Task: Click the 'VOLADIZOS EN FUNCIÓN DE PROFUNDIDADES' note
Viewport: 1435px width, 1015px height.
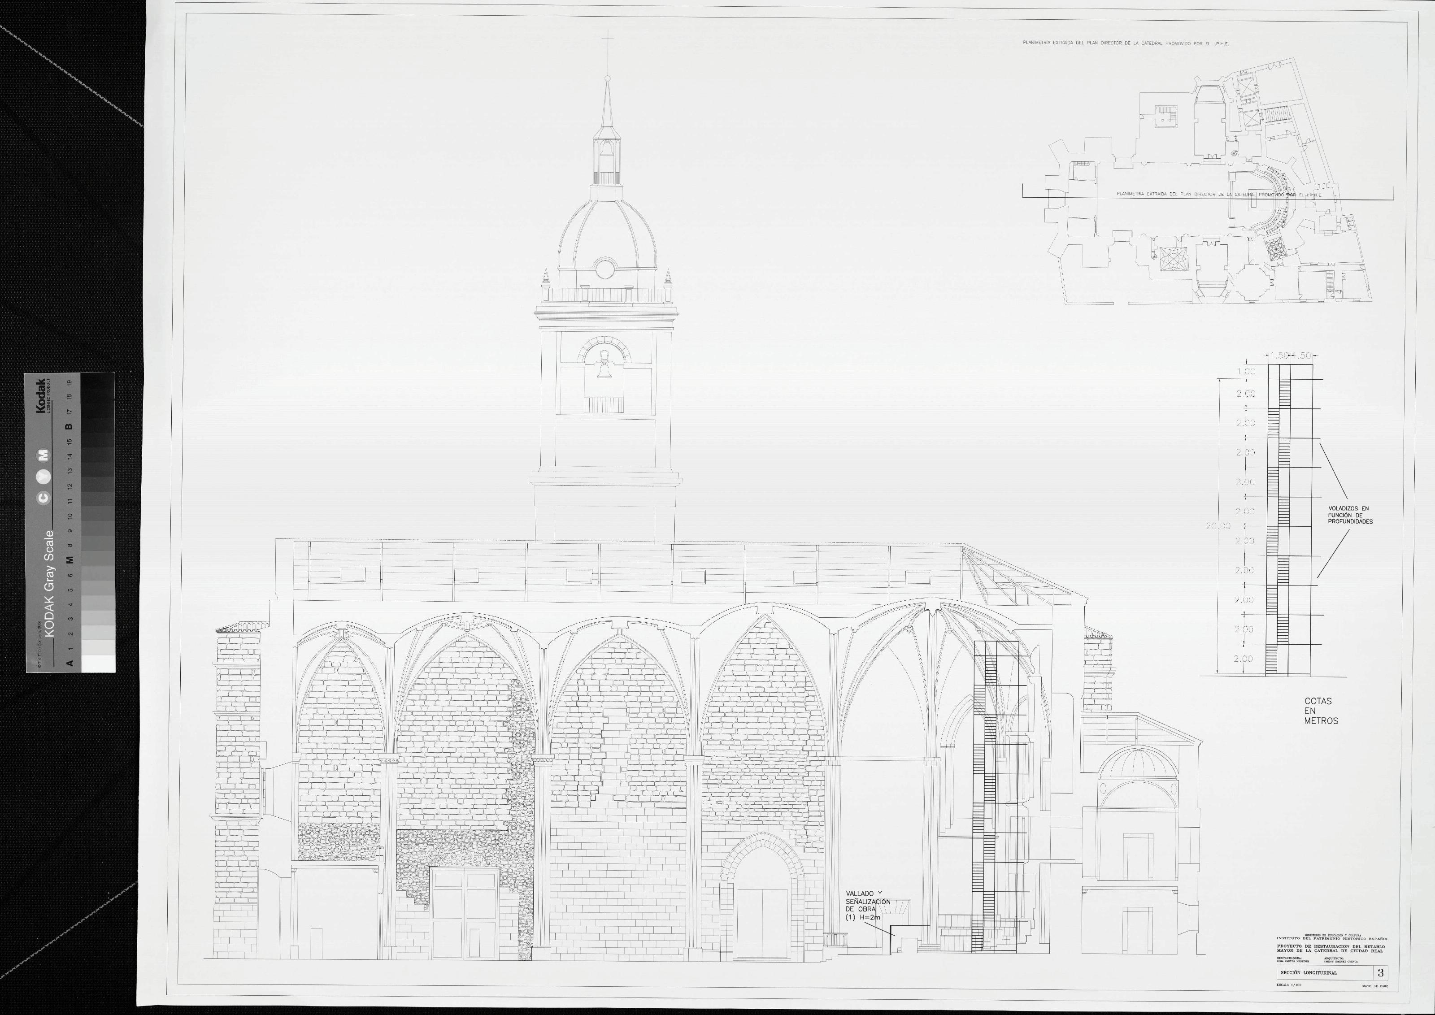Action: 1350,515
